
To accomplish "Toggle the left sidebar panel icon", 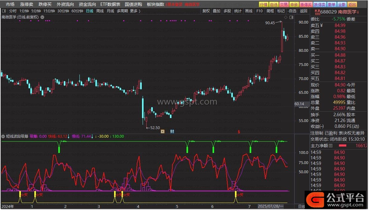I will 4,11.
